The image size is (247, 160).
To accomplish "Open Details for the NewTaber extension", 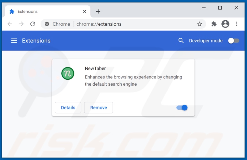I will point(68,107).
